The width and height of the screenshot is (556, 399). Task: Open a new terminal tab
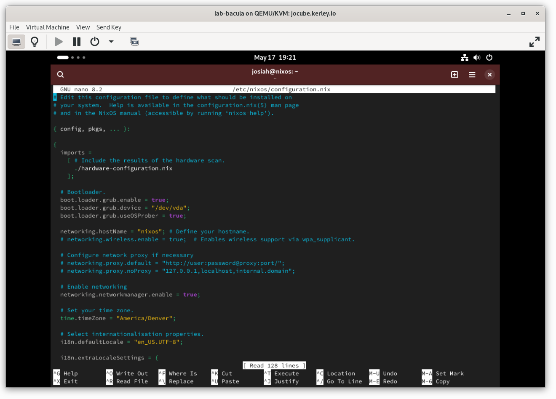pyautogui.click(x=454, y=74)
